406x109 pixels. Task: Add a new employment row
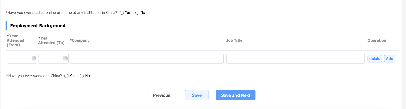pos(390,59)
